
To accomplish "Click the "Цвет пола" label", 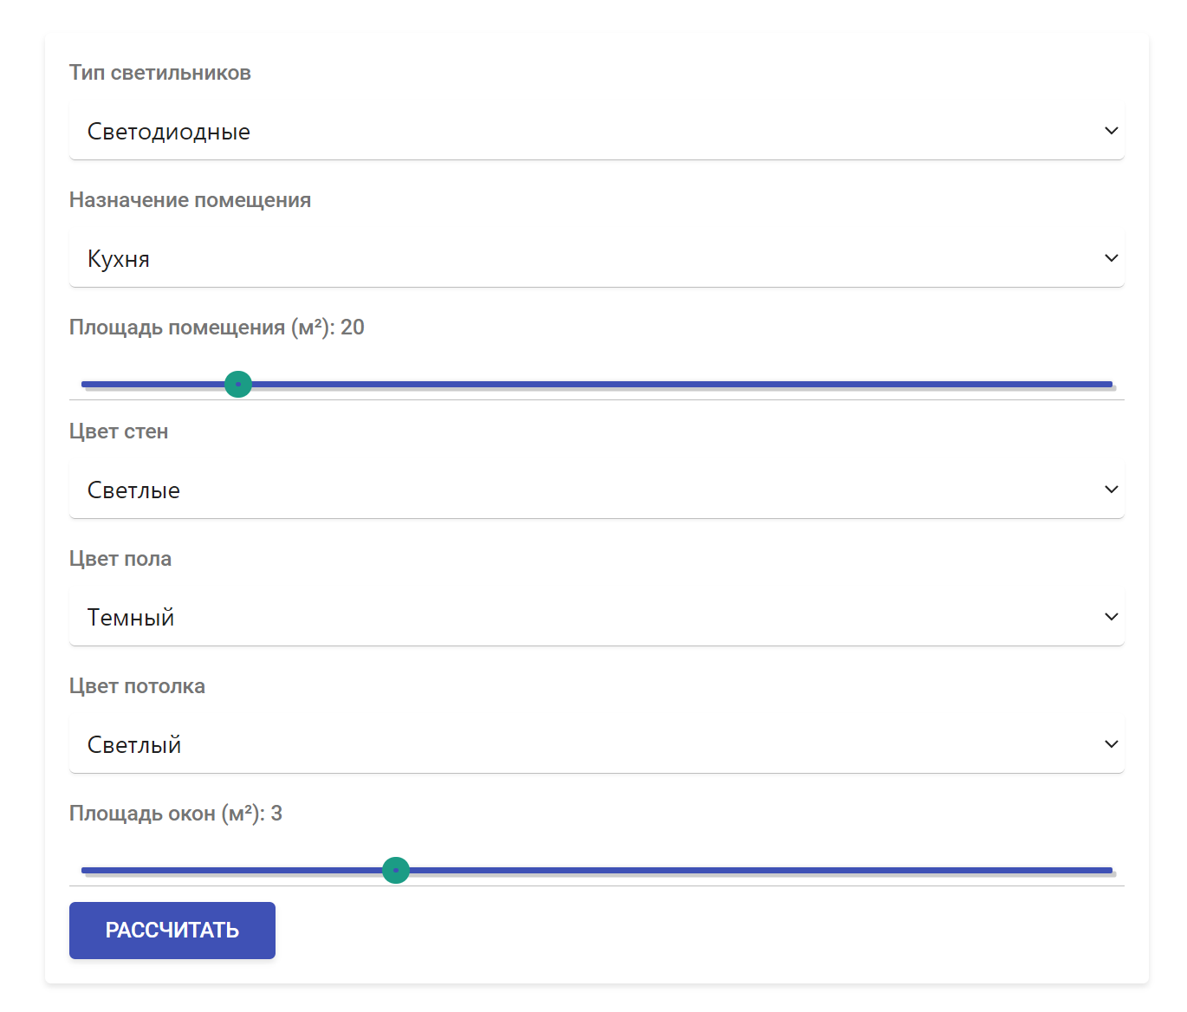I will coord(120,559).
